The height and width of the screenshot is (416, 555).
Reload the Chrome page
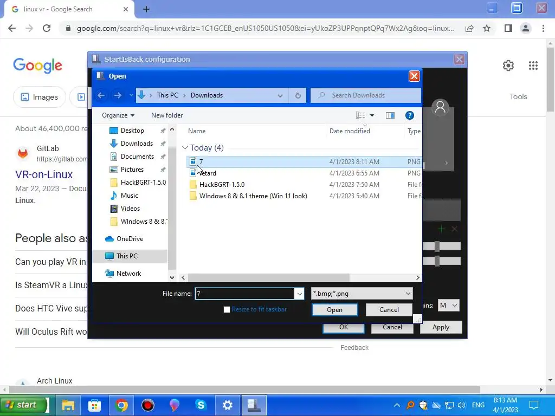click(x=47, y=28)
